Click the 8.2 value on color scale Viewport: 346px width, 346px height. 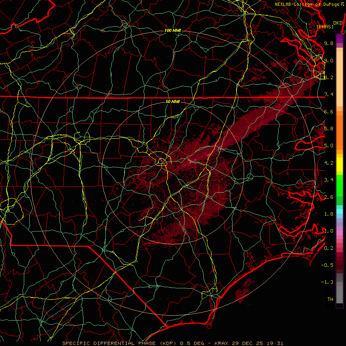coord(329,77)
